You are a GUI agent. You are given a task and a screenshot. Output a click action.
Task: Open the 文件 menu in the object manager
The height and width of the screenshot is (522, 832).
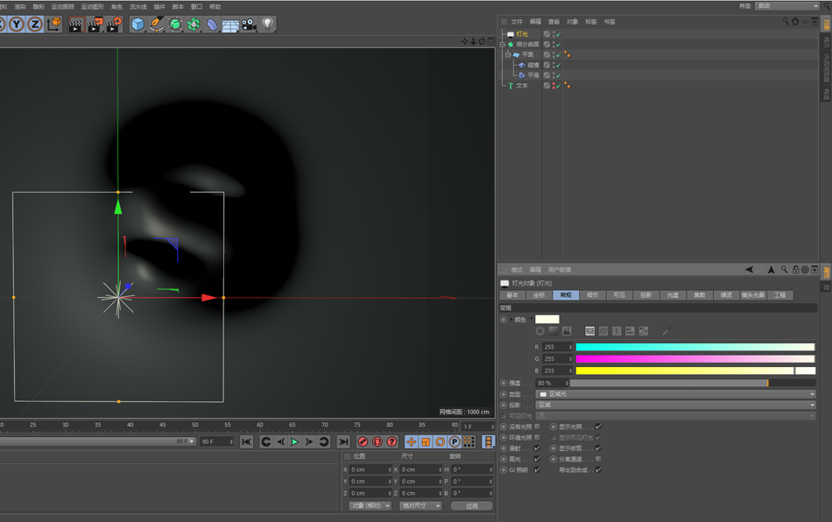click(x=517, y=22)
